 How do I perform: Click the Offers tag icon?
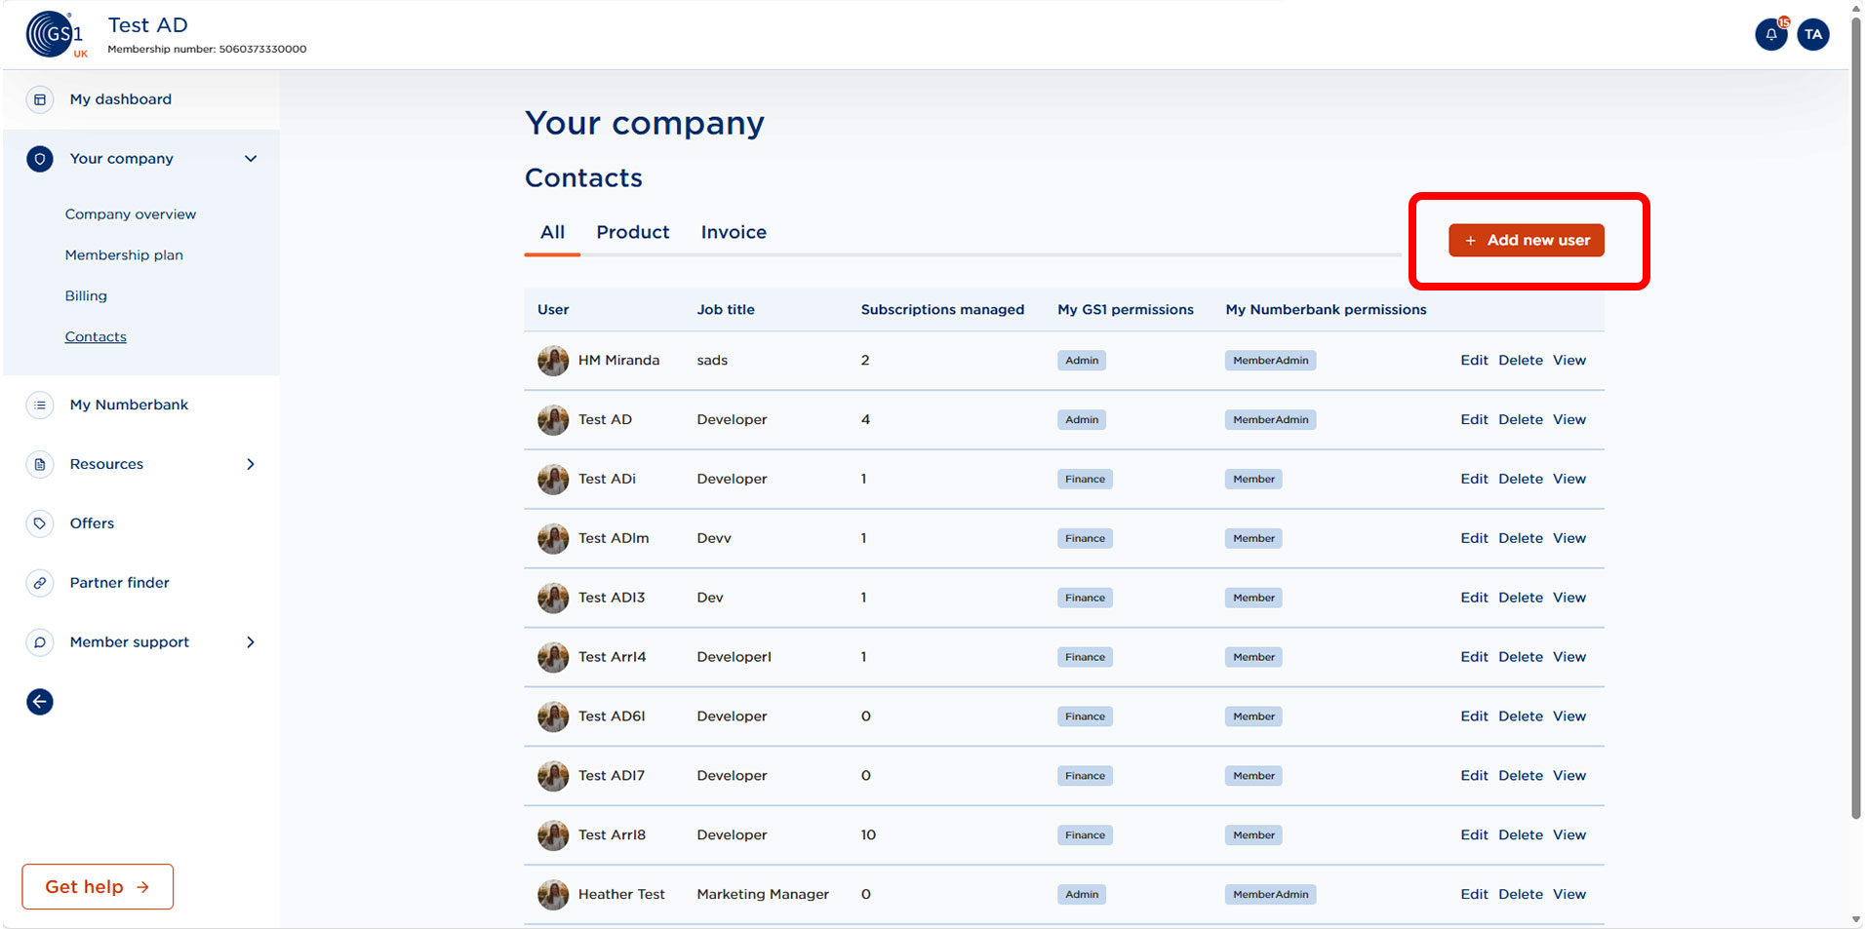tap(40, 523)
